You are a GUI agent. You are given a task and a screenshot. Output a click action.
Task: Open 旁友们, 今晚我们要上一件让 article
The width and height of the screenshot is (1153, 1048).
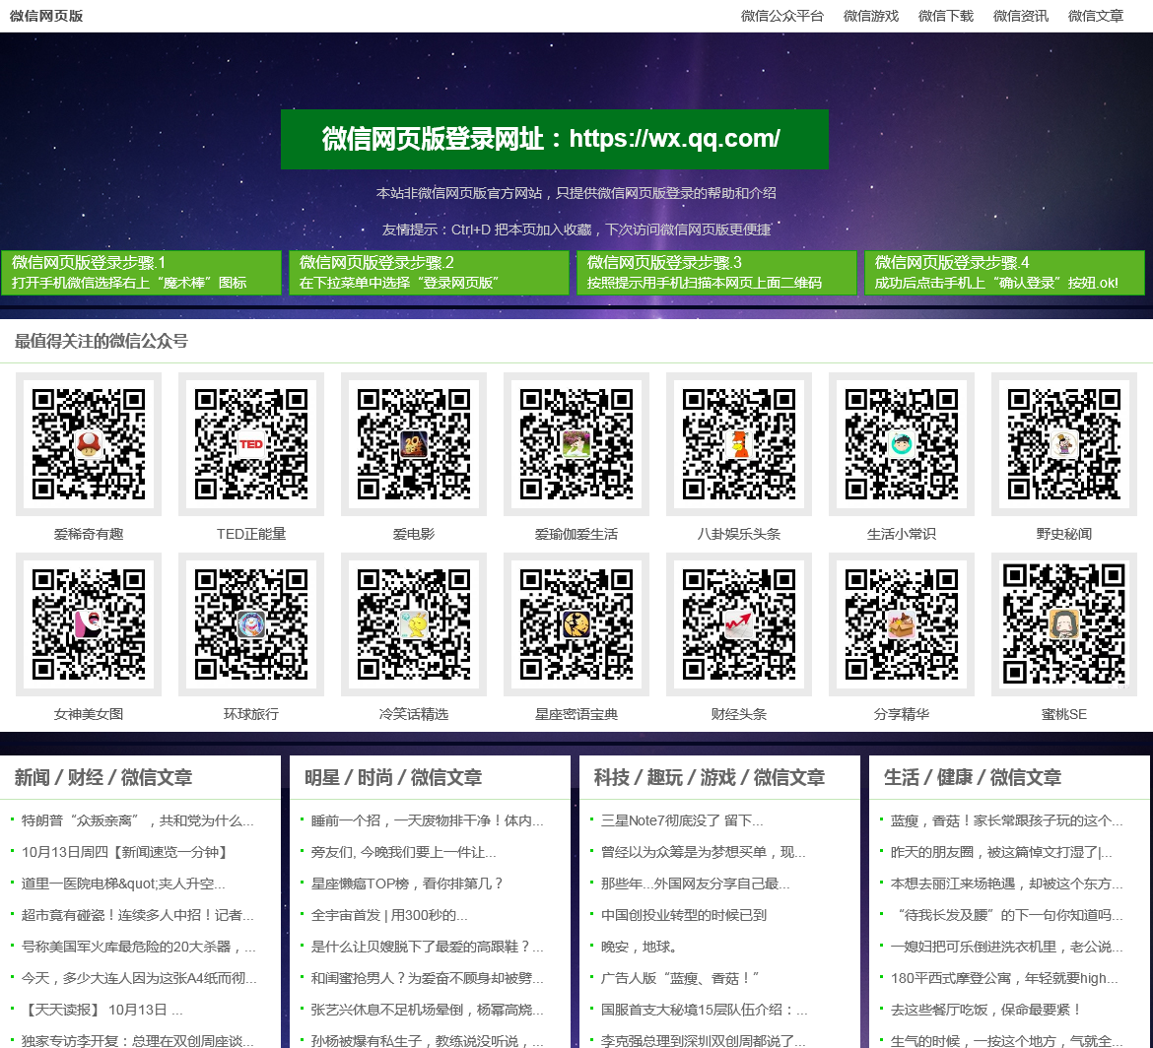404,853
